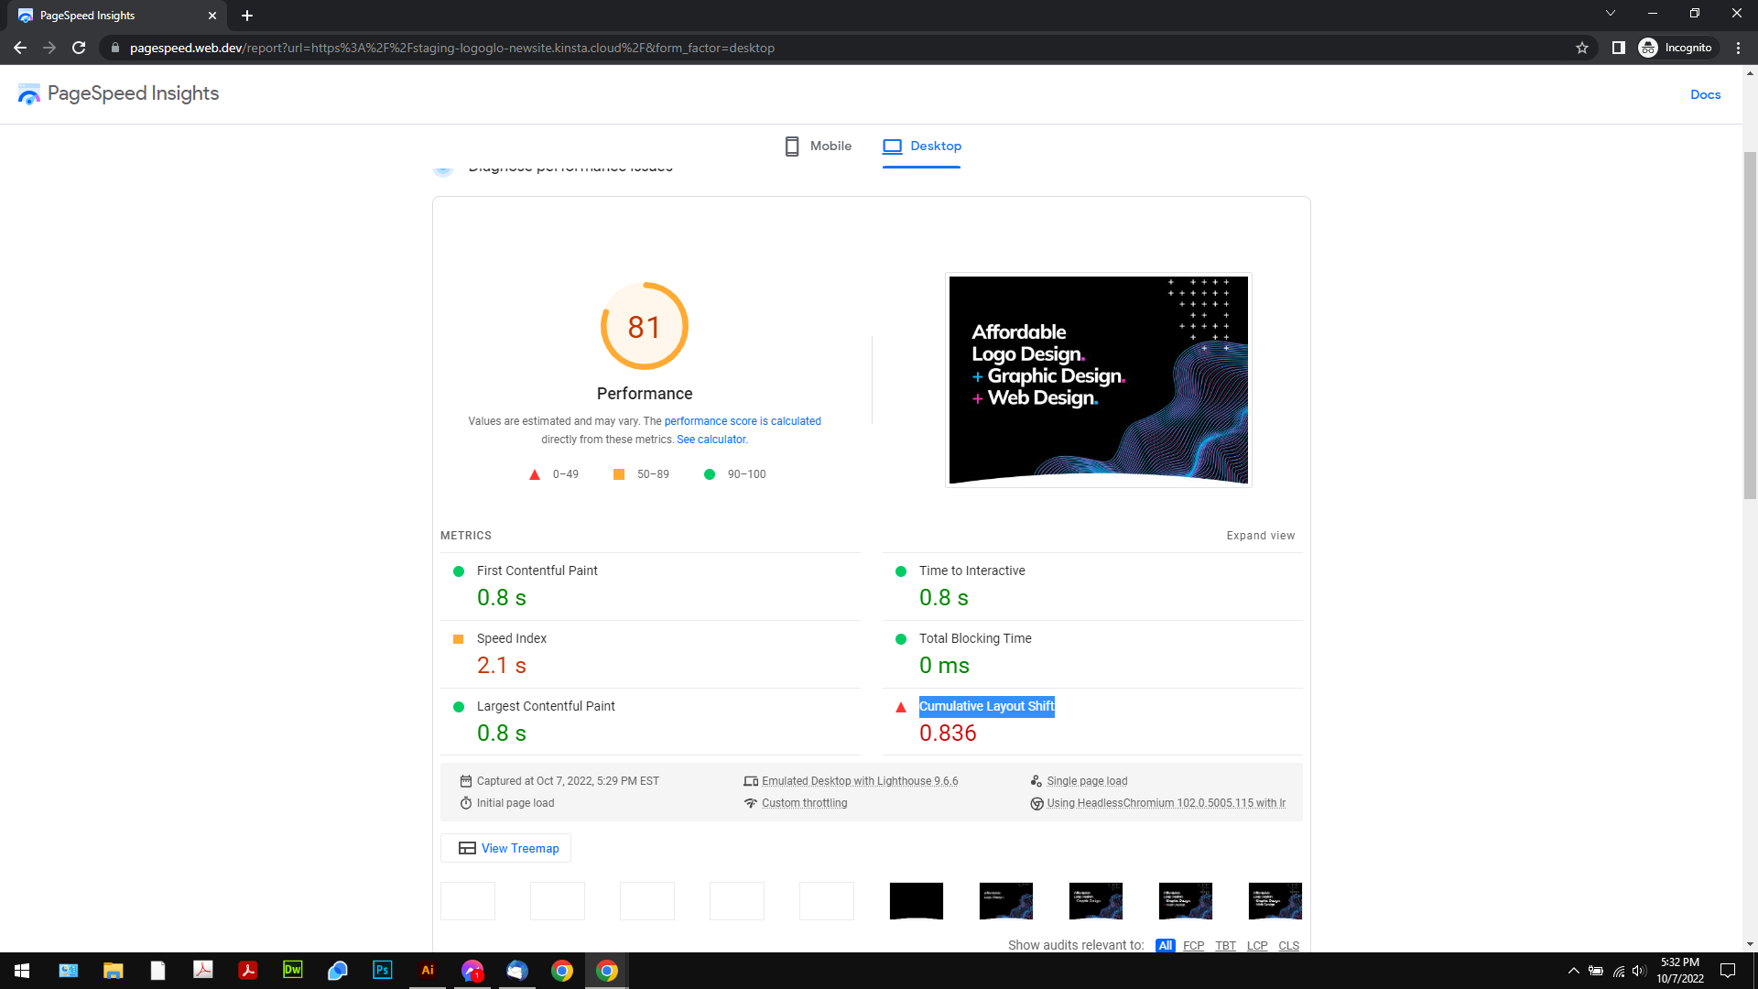Image resolution: width=1758 pixels, height=989 pixels.
Task: Open the See calculator link
Action: click(x=711, y=440)
